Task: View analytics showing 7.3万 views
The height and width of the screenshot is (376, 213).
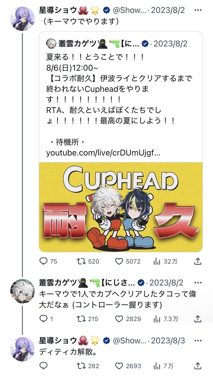Action: 157,319
